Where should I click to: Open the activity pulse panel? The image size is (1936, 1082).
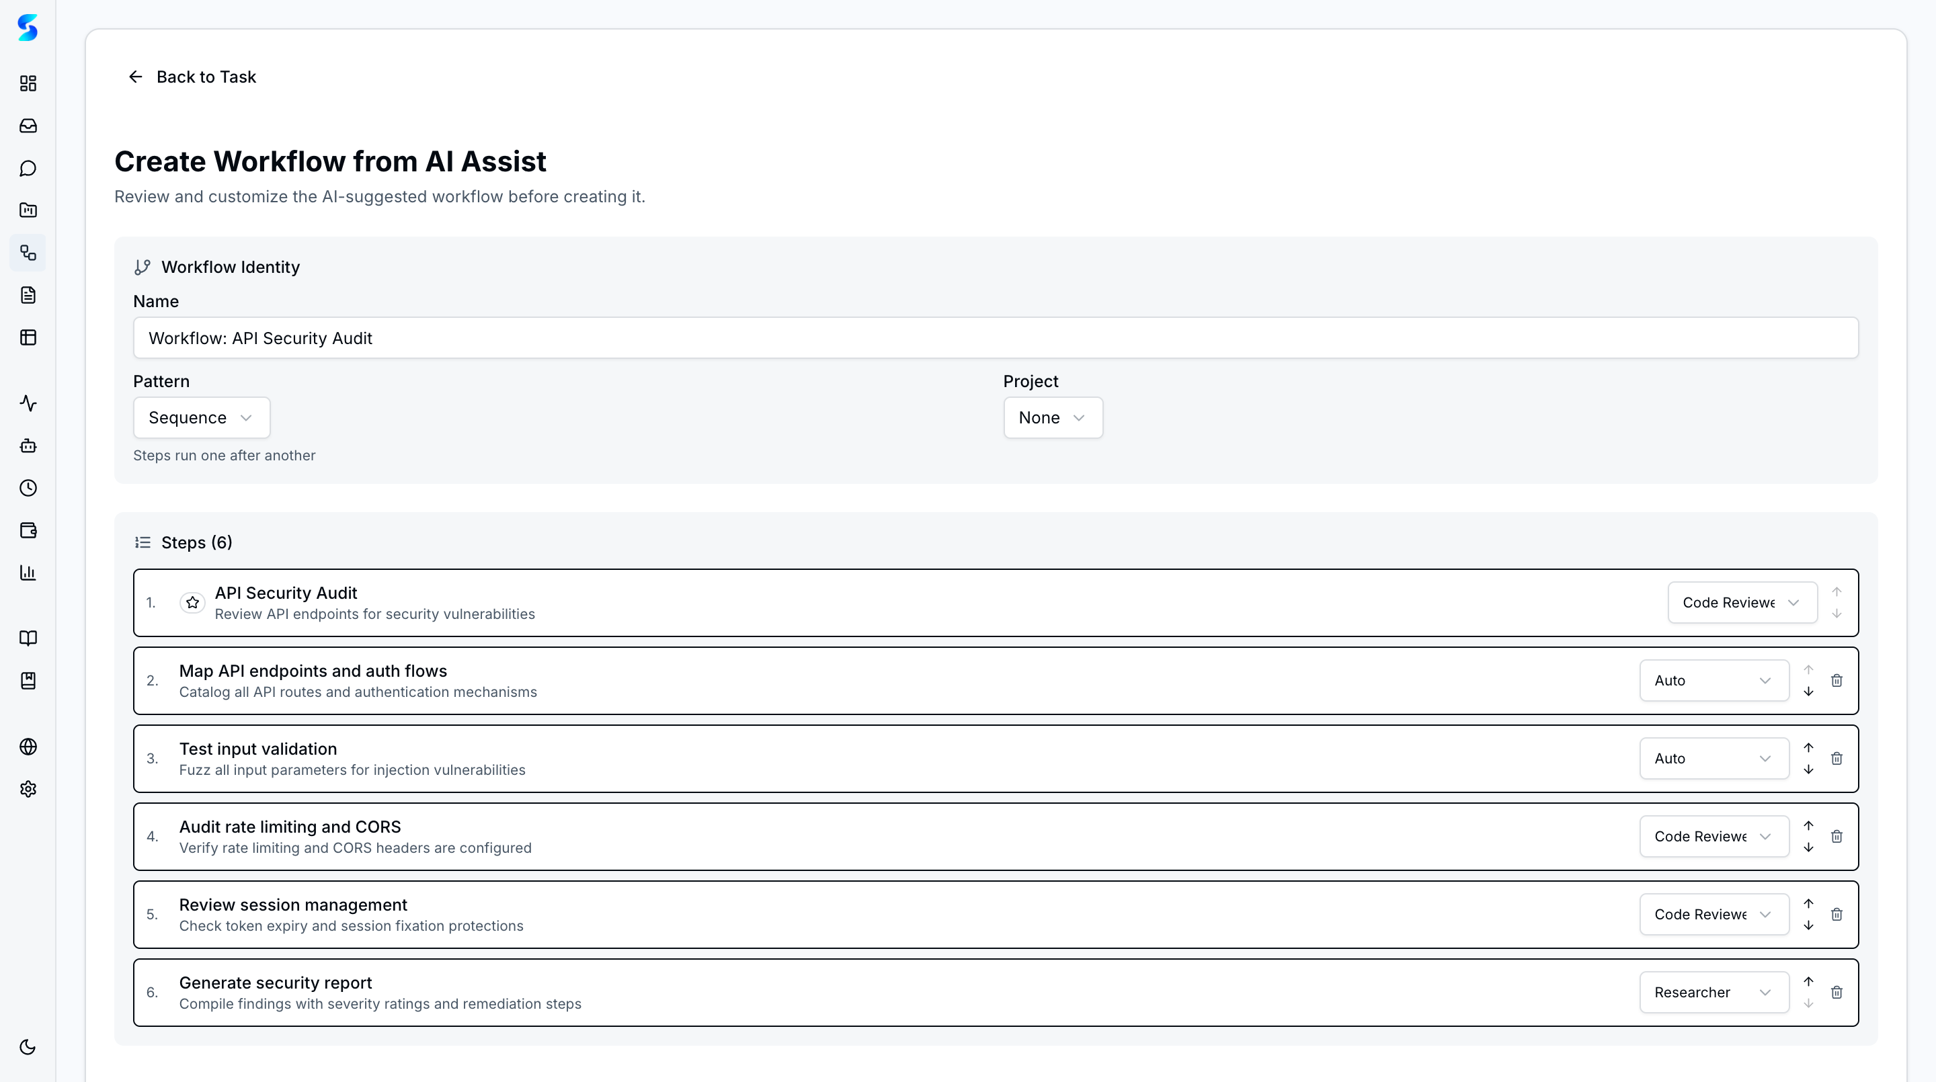click(28, 403)
